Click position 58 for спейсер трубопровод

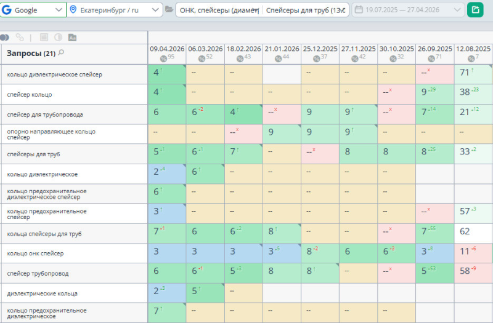tap(473, 273)
